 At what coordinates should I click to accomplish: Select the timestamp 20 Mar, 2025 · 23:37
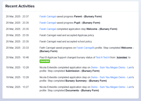[x=17, y=17]
